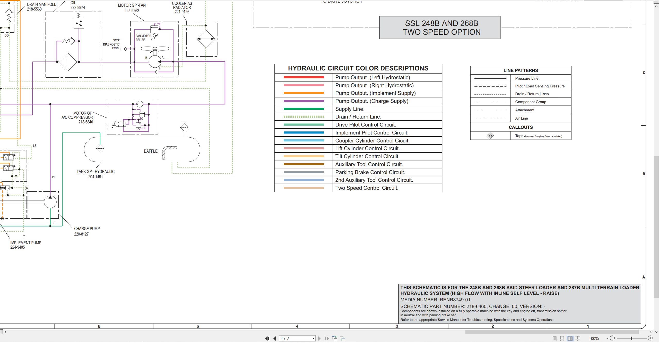Open the zoom level dropdown arrow
This screenshot has width=659, height=343.
tap(608, 338)
